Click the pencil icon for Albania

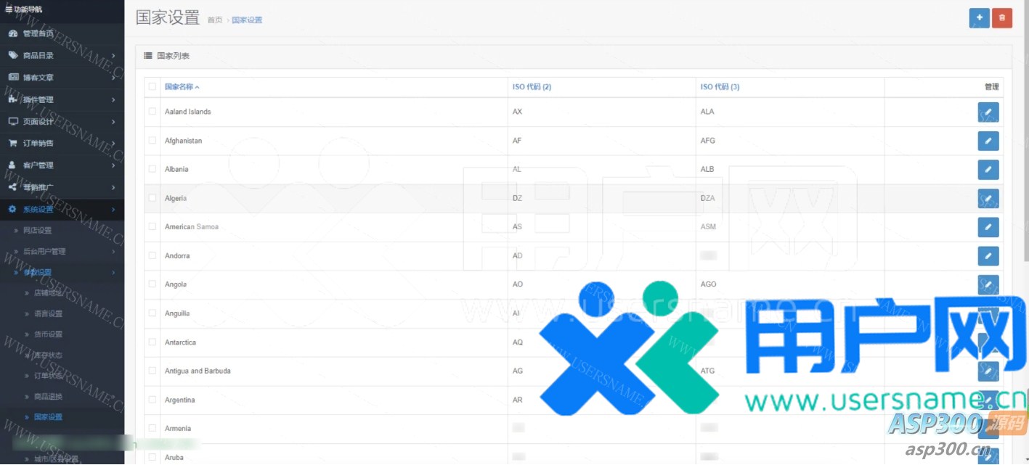click(x=988, y=170)
